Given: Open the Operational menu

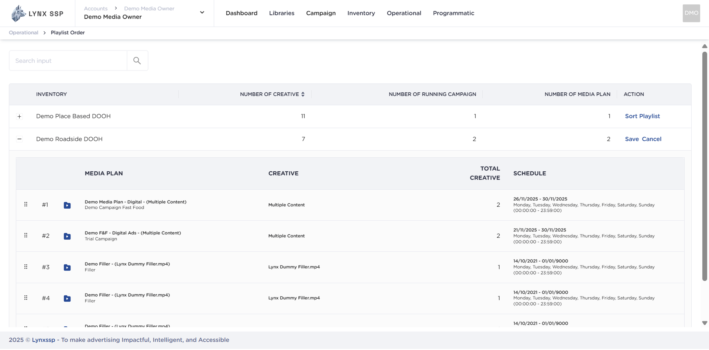Looking at the screenshot, I should coord(404,13).
